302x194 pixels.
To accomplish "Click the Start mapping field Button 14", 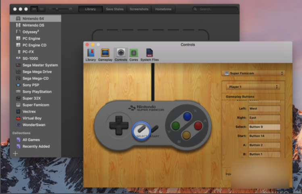I will 264,136.
